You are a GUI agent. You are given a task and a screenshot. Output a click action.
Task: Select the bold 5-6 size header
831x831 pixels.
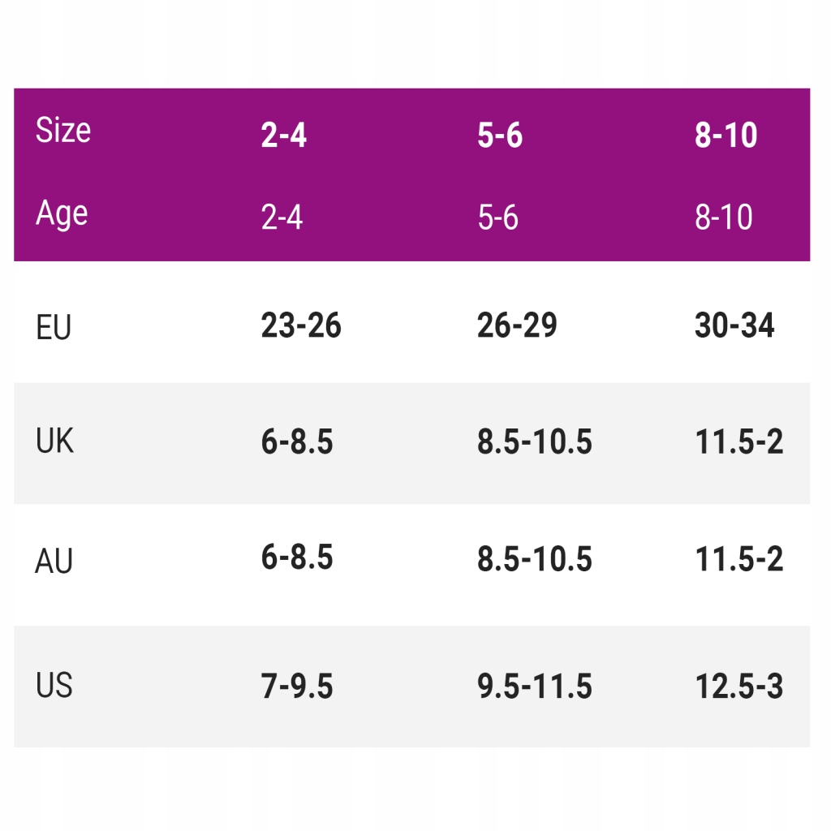click(x=500, y=136)
